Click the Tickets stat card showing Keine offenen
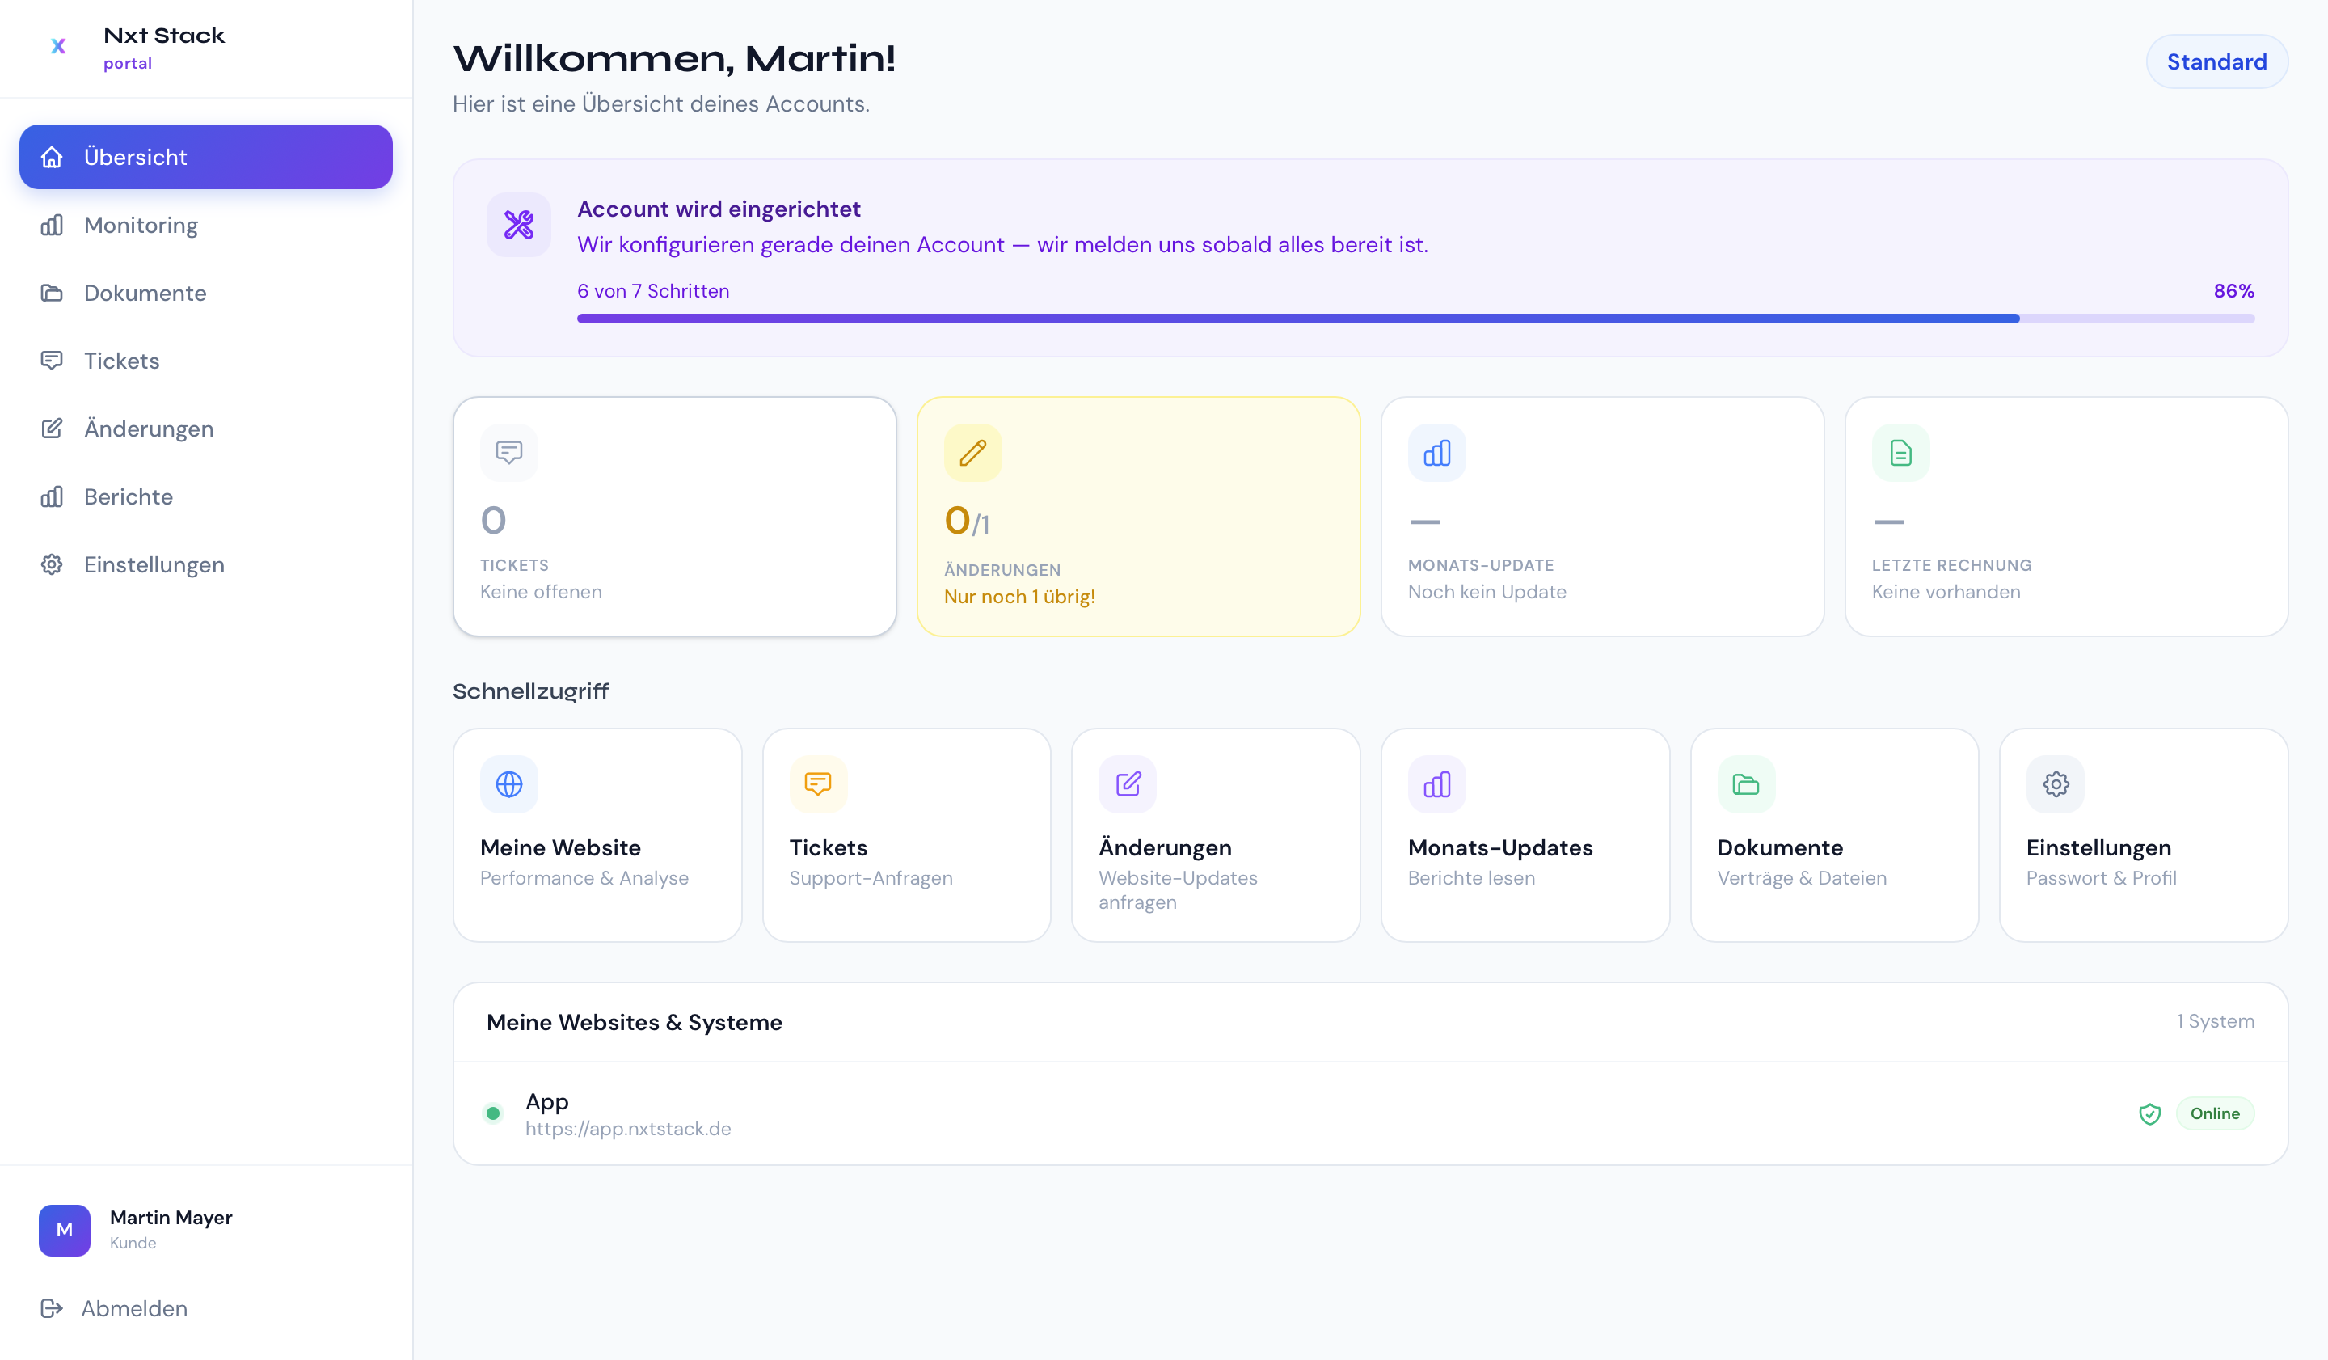 pos(674,517)
